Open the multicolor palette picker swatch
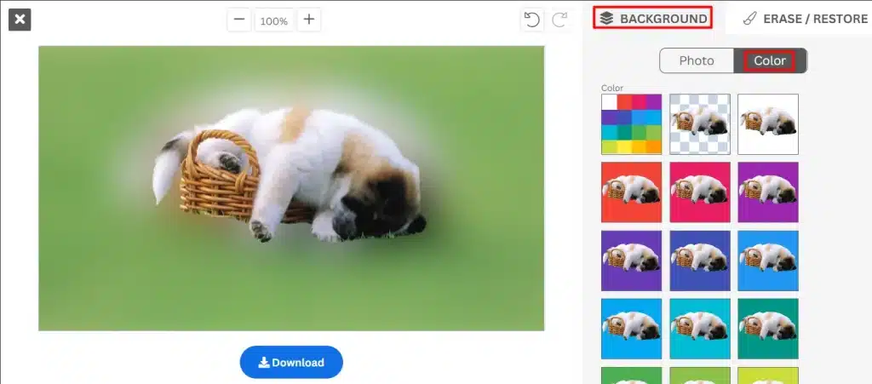This screenshot has width=872, height=384. 631,124
